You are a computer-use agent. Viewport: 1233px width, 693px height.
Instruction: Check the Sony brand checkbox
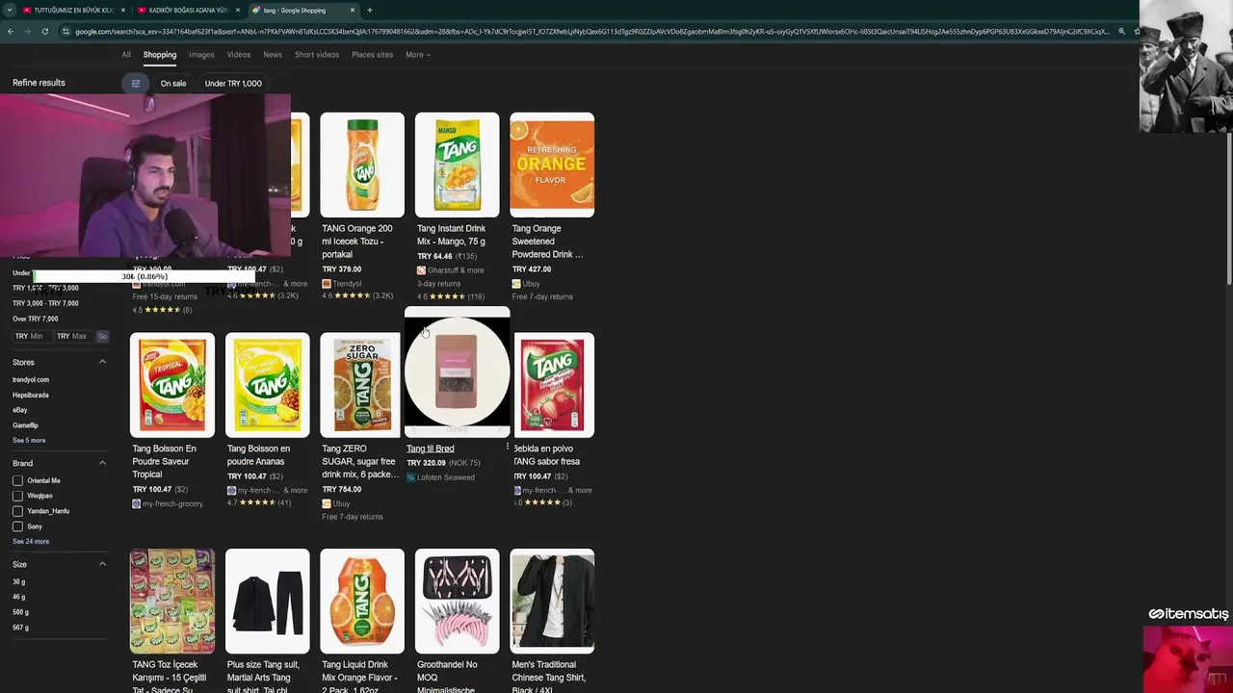(17, 526)
